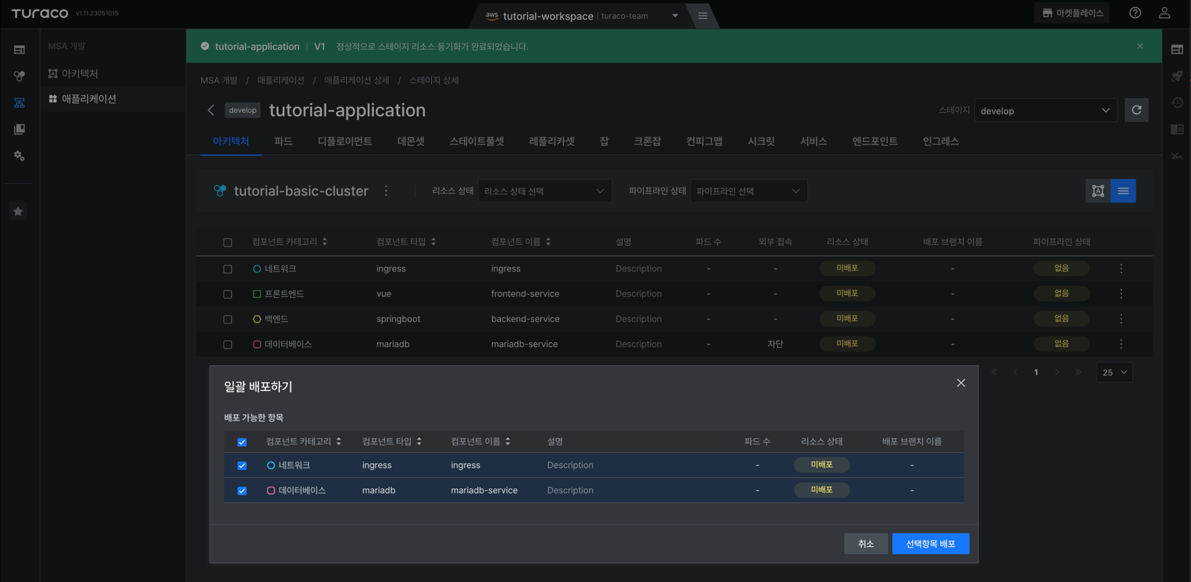Expand the develop stage dropdown
The height and width of the screenshot is (582, 1191).
(1045, 111)
